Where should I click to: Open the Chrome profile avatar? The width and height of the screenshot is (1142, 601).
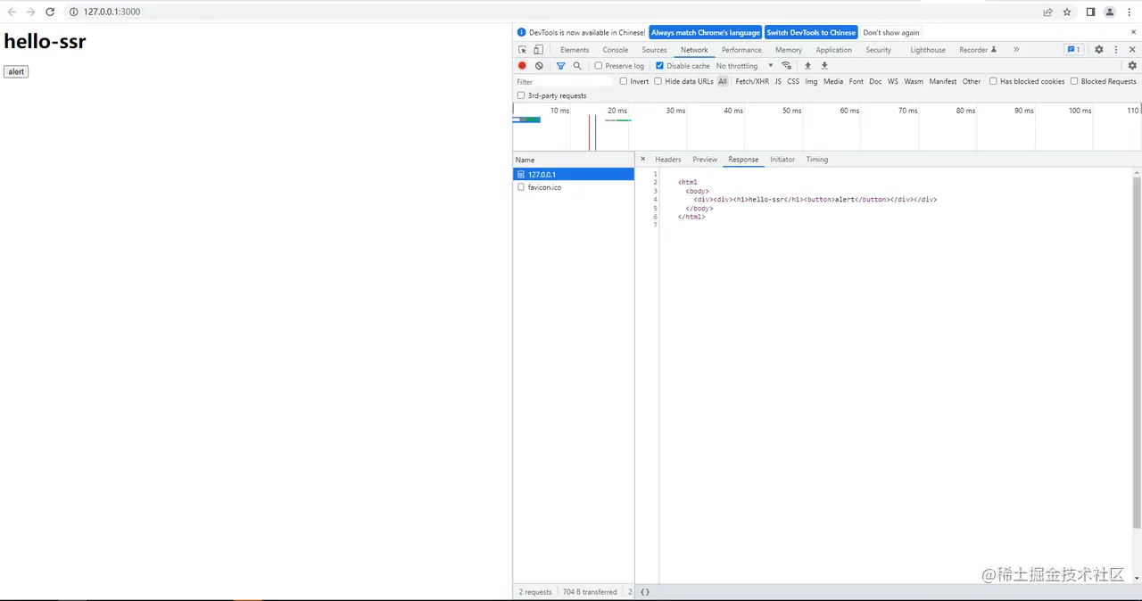pyautogui.click(x=1110, y=12)
